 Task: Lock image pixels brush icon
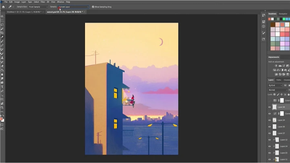[278, 94]
